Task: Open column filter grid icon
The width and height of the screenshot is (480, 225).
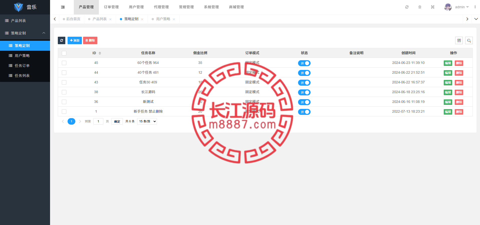Action: tap(459, 40)
